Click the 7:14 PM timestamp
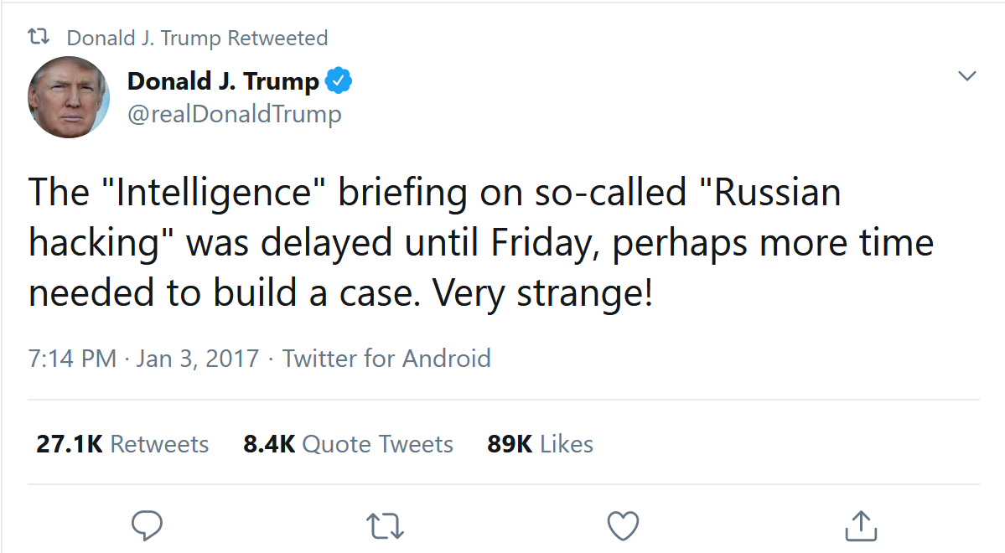The width and height of the screenshot is (1005, 553). [x=72, y=359]
